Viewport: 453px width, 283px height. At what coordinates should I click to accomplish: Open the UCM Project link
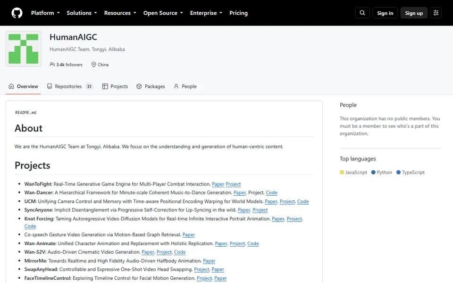click(287, 201)
